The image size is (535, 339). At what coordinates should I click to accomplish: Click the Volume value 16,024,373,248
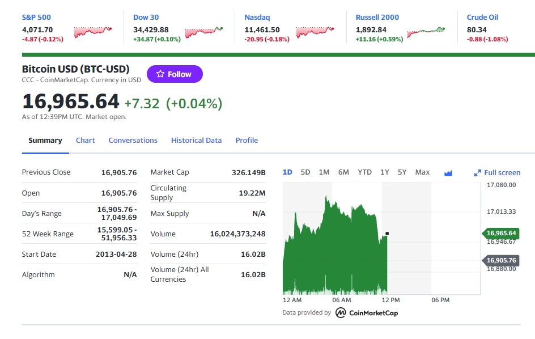tap(238, 234)
